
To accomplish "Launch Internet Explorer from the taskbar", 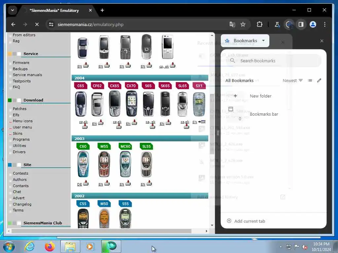I will tap(29, 246).
